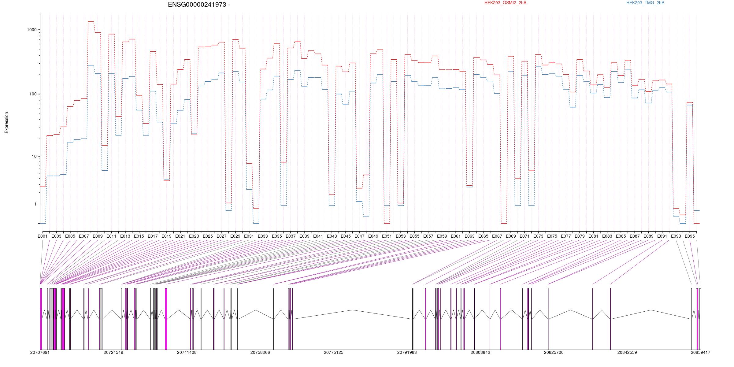The image size is (734, 367).
Task: Click exon label E075
Action: click(x=552, y=236)
